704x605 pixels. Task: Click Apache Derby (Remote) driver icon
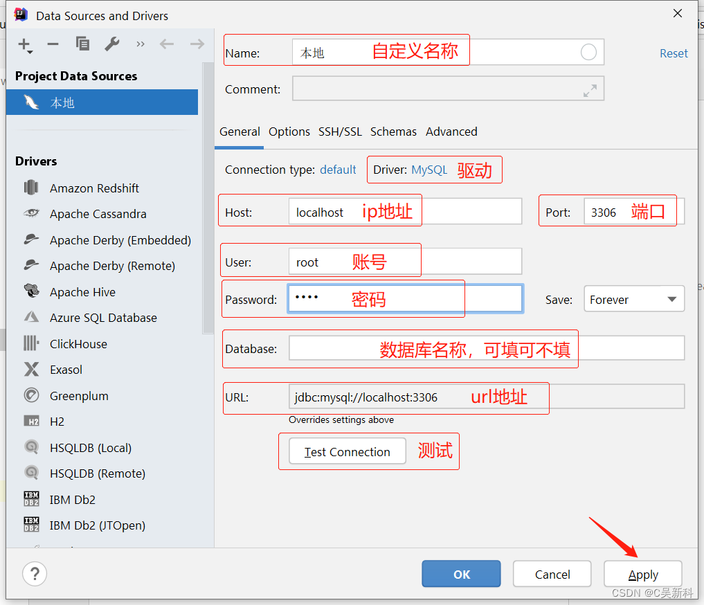pyautogui.click(x=31, y=265)
